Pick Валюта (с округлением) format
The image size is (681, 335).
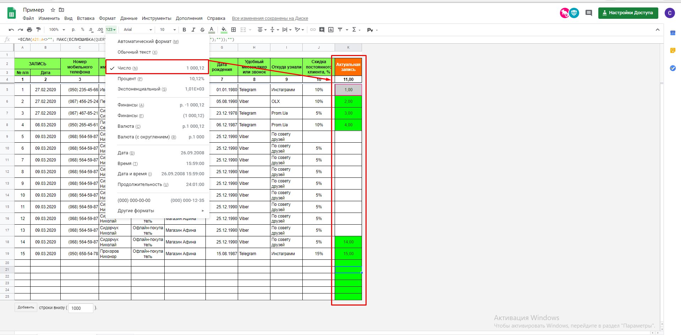point(158,137)
